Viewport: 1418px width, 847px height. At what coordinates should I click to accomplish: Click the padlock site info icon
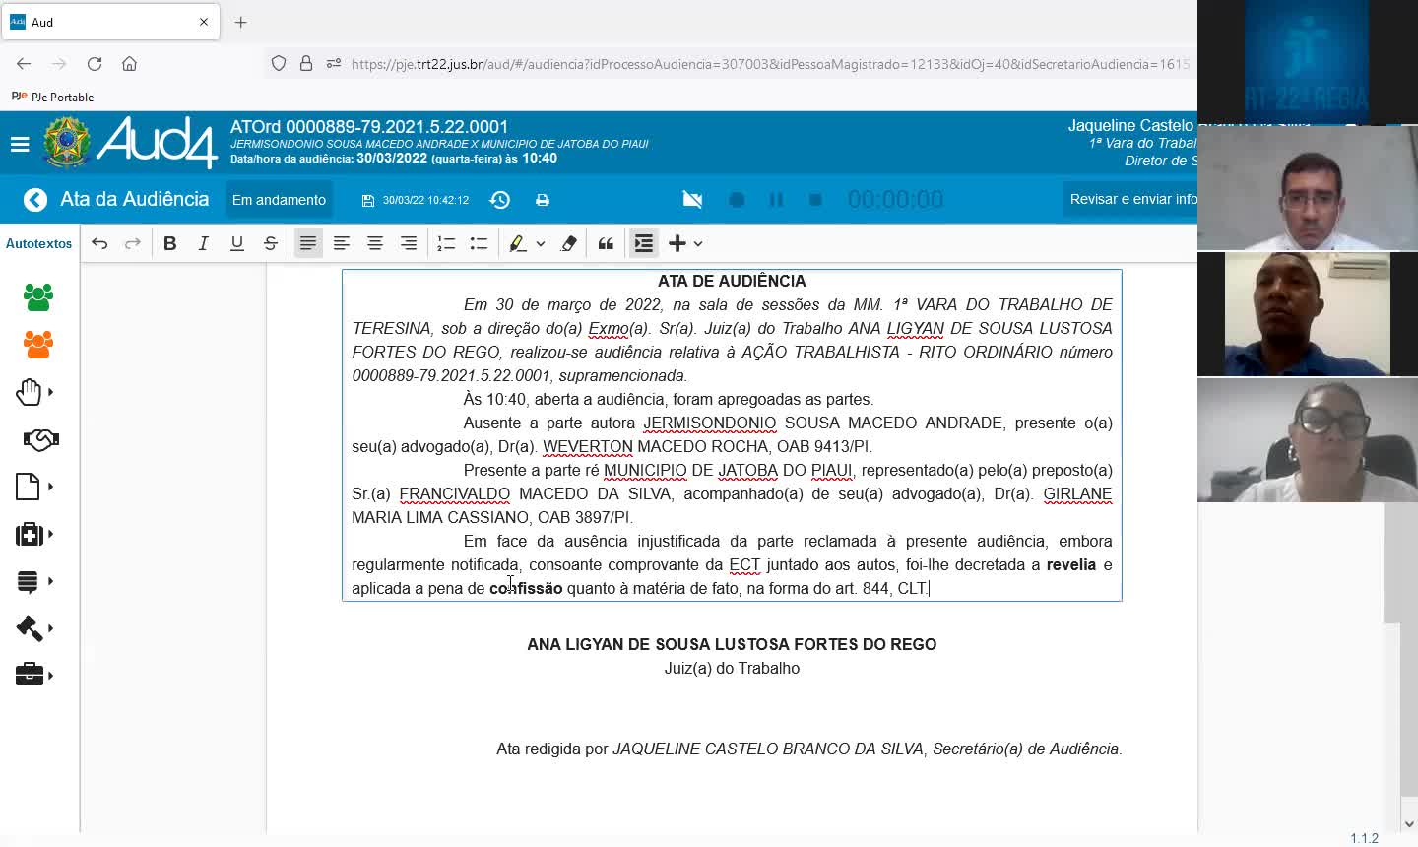tap(306, 63)
